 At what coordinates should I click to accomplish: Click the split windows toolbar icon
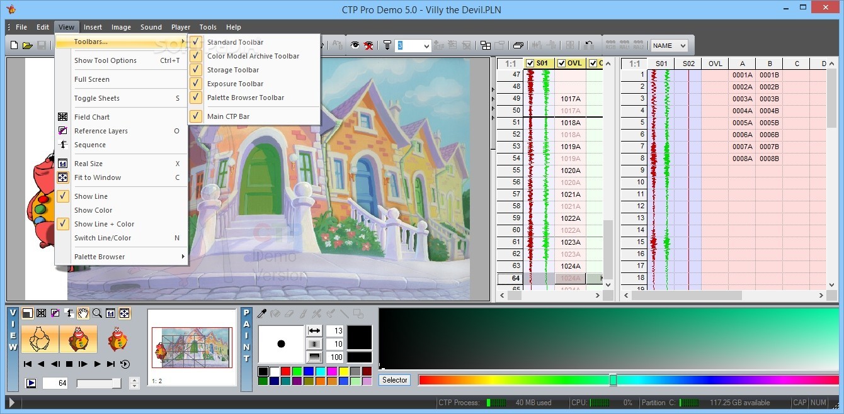coord(486,45)
